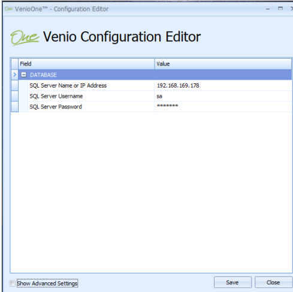
Task: Edit the masked SQL Server Password value
Action: [x=223, y=107]
